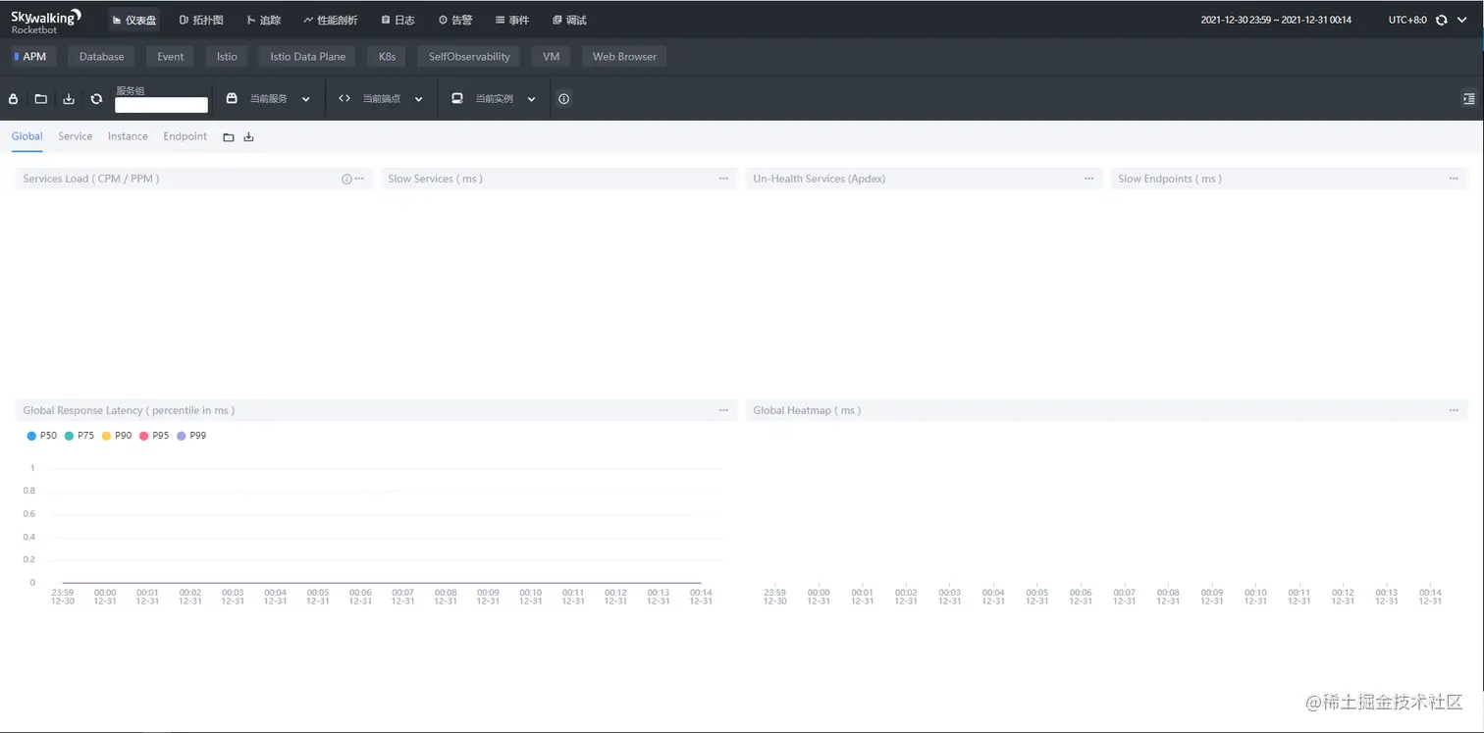The image size is (1484, 733).
Task: Toggle the P95 legend series
Action: (154, 436)
